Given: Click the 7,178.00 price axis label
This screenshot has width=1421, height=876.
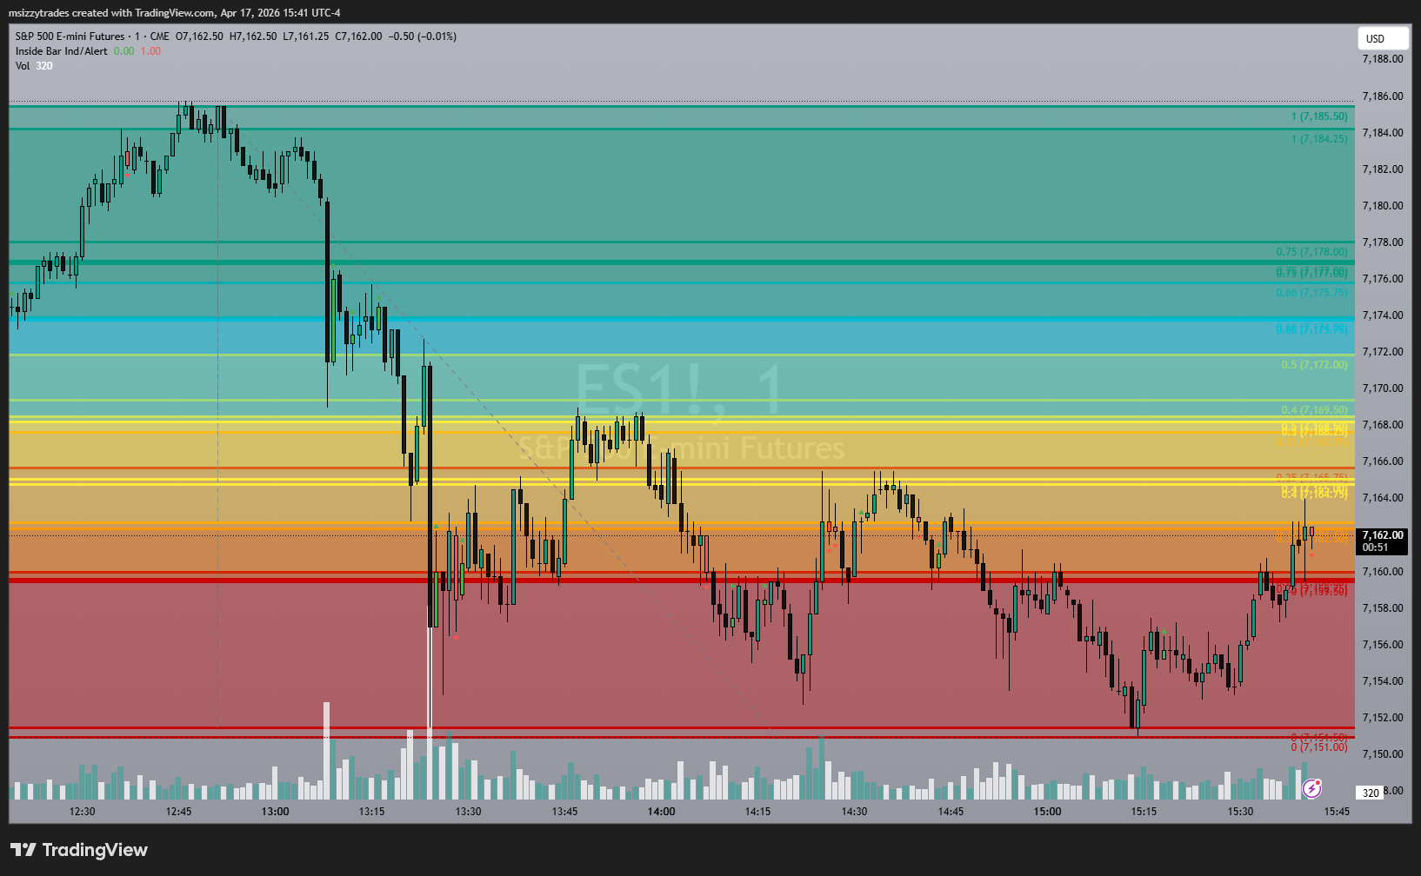Looking at the screenshot, I should click(x=1383, y=242).
